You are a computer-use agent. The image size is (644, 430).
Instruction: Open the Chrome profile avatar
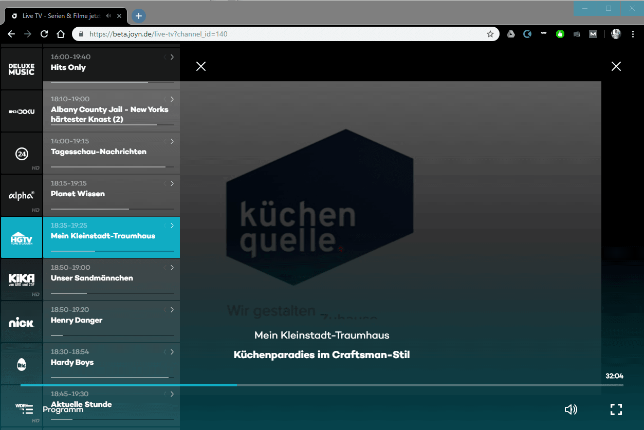click(616, 34)
